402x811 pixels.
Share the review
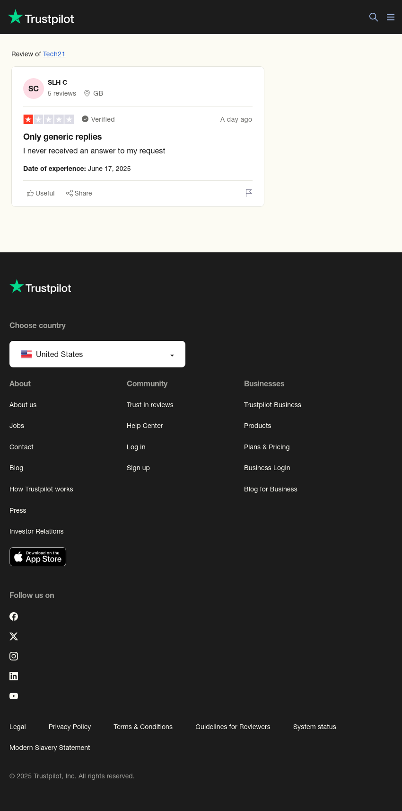pyautogui.click(x=79, y=193)
